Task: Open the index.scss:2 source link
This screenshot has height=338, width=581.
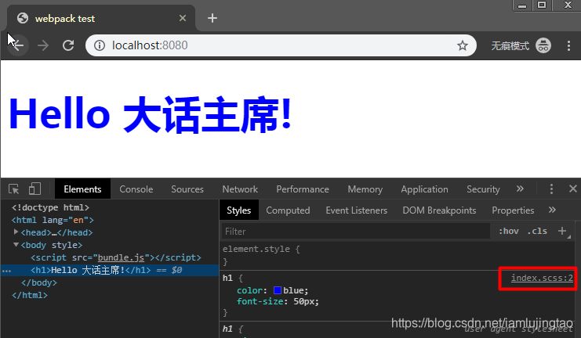Action: point(542,278)
